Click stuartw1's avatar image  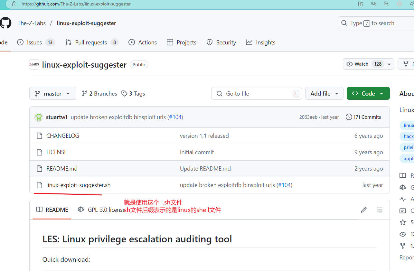coord(39,117)
